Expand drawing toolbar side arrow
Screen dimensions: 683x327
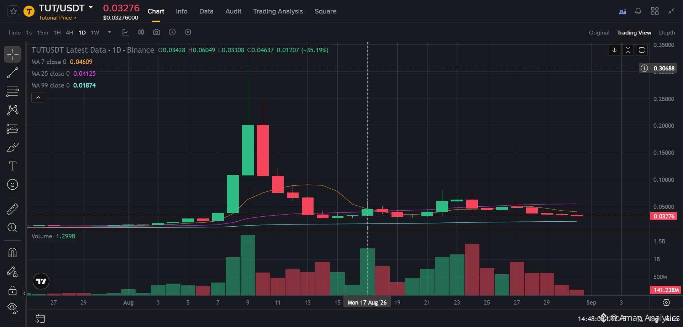tap(24, 294)
